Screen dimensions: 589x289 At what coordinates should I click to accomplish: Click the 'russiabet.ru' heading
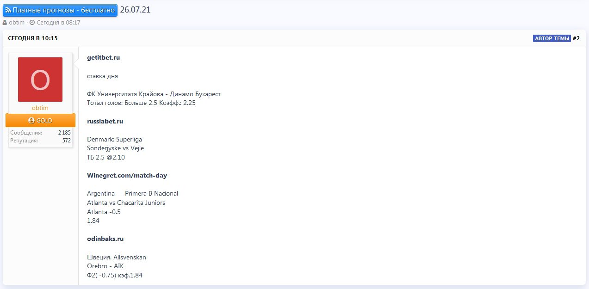coord(105,121)
